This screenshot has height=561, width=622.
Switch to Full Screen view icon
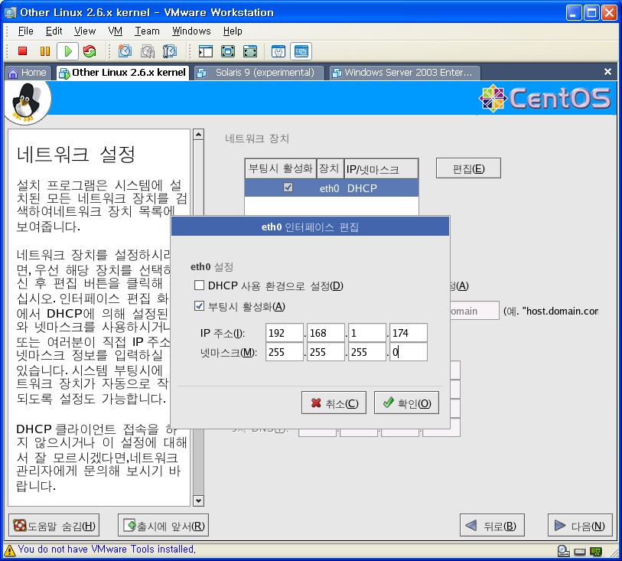227,51
